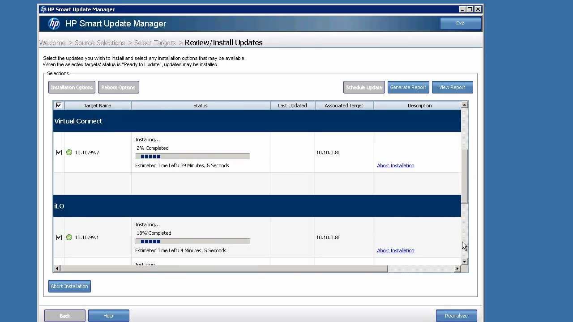Viewport: 573px width, 322px height.
Task: Select Review/Install Updates breadcrumb
Action: (223, 43)
